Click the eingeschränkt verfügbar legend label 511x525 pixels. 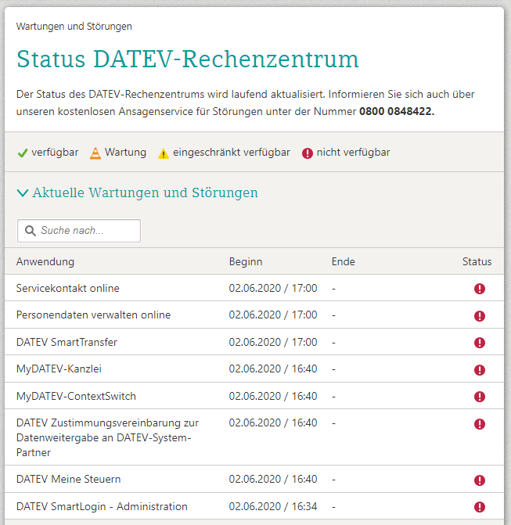pos(232,153)
